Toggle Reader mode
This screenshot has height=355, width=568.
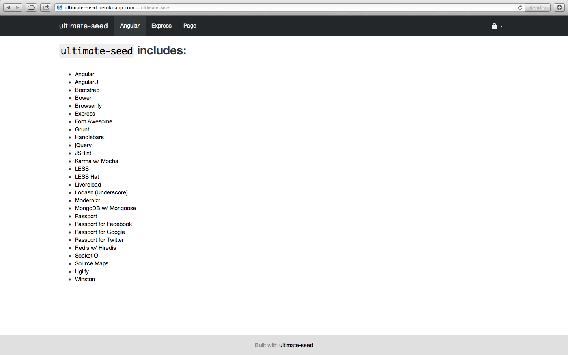[x=537, y=7]
